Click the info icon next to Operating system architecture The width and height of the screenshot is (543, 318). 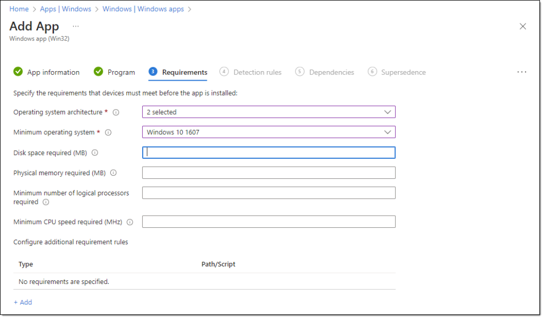tap(115, 112)
